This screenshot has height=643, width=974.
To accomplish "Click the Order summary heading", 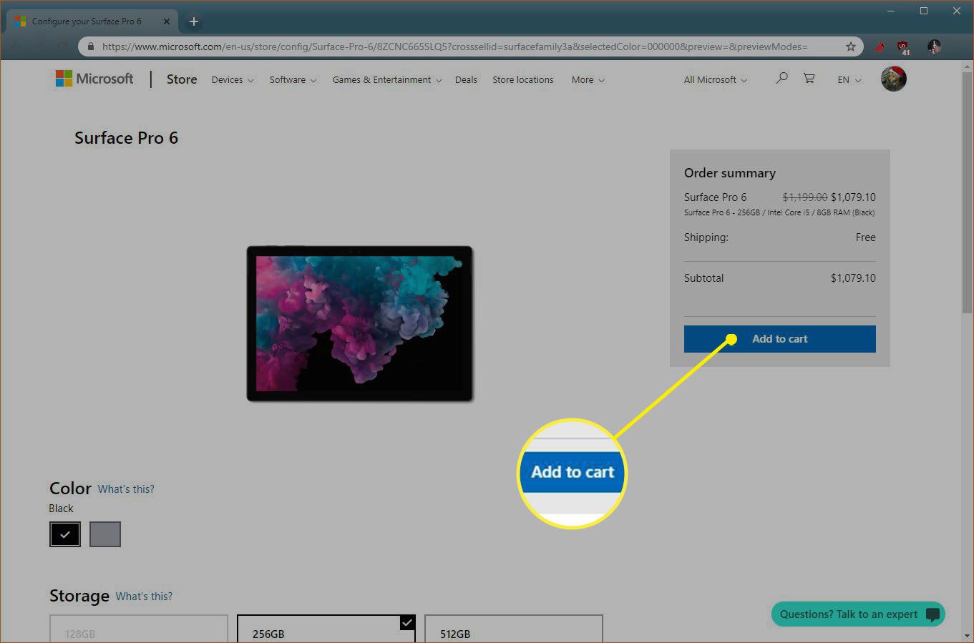I will (730, 173).
